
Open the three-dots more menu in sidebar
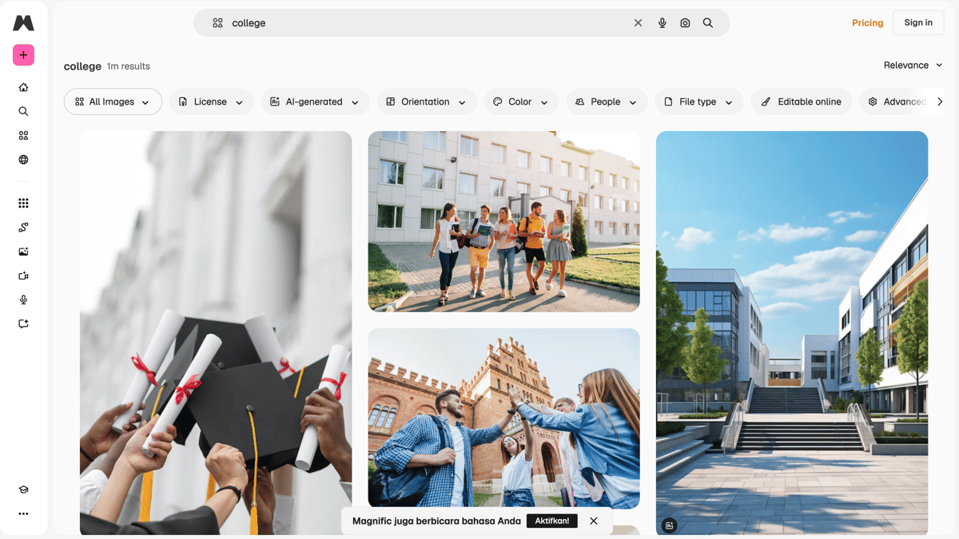click(23, 513)
